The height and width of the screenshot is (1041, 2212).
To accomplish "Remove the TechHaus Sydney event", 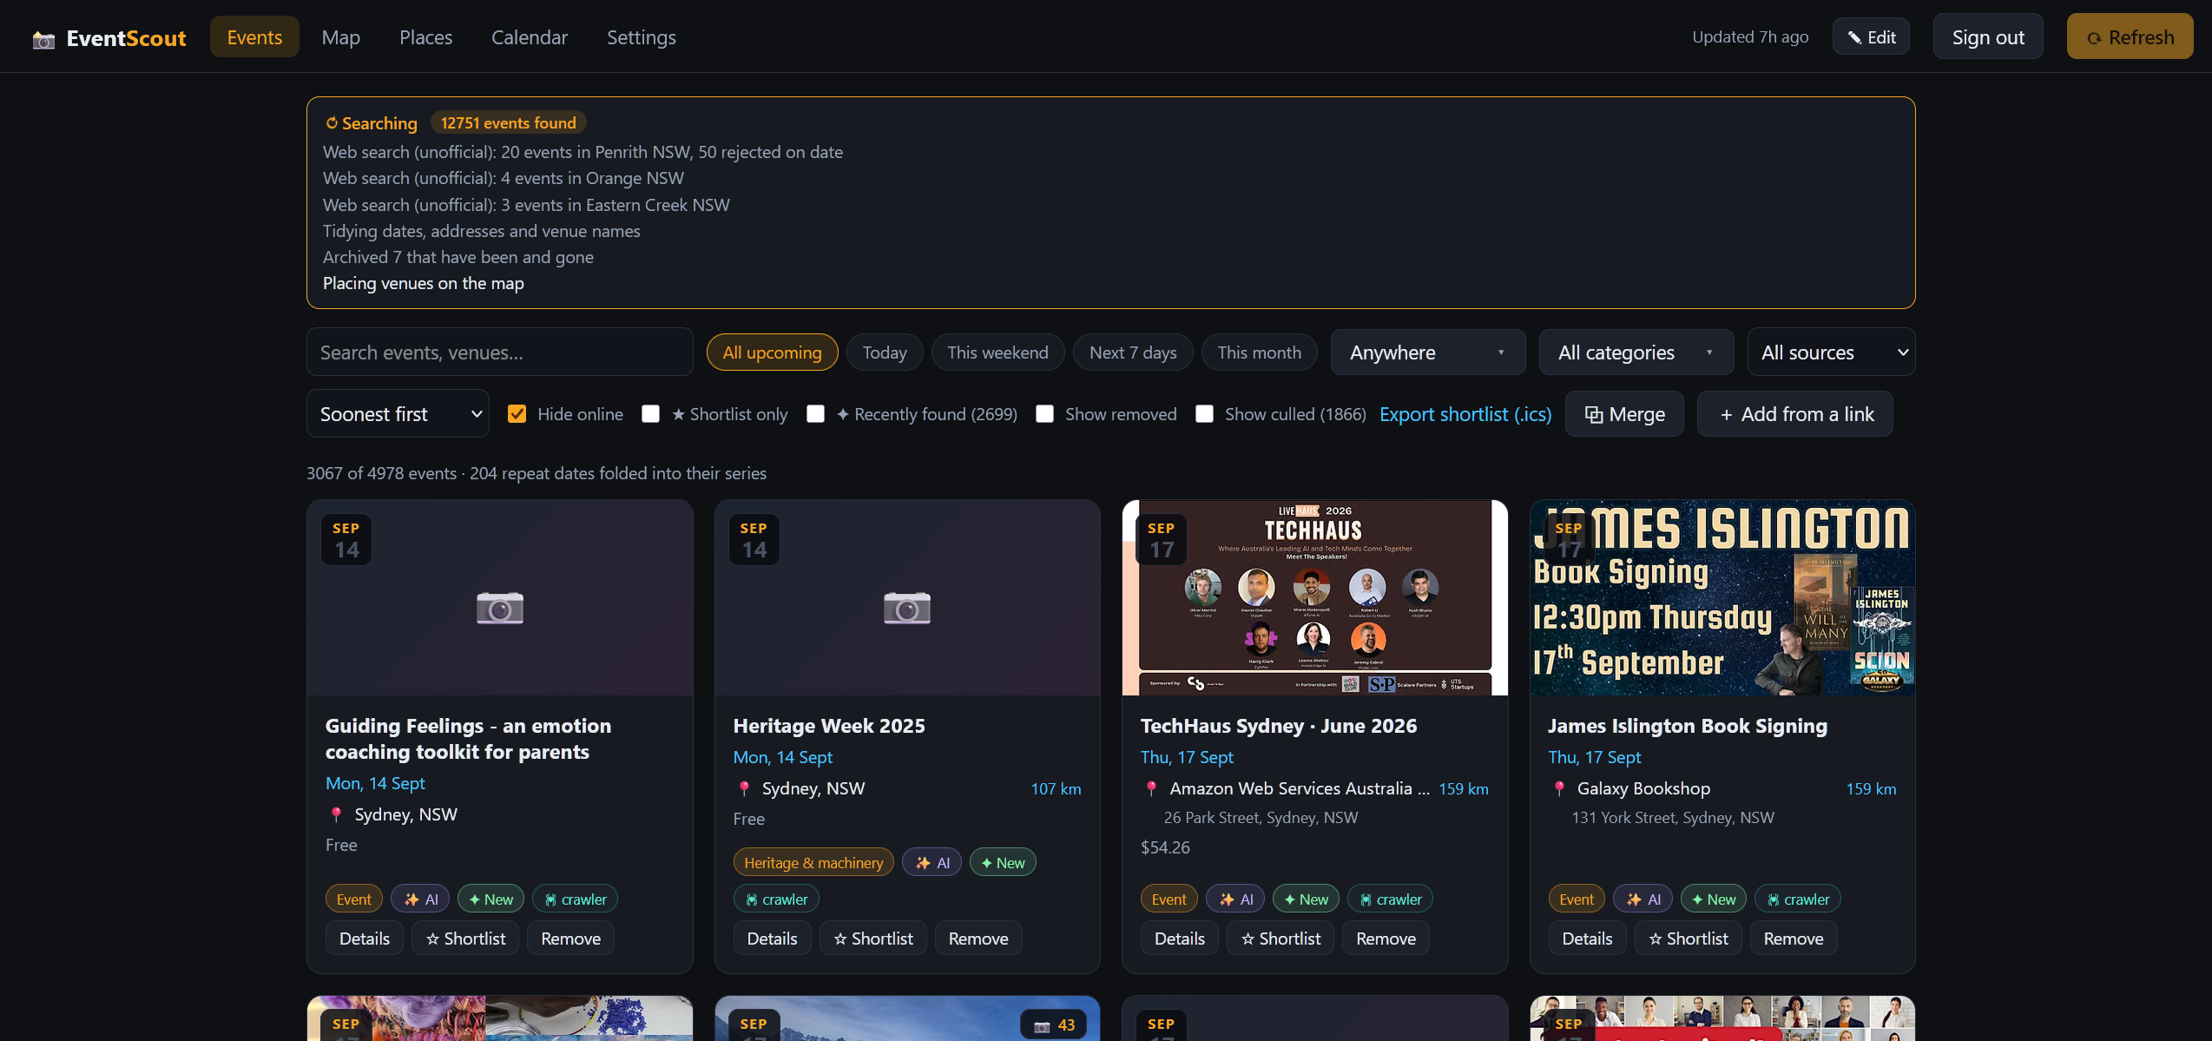I will (1386, 939).
